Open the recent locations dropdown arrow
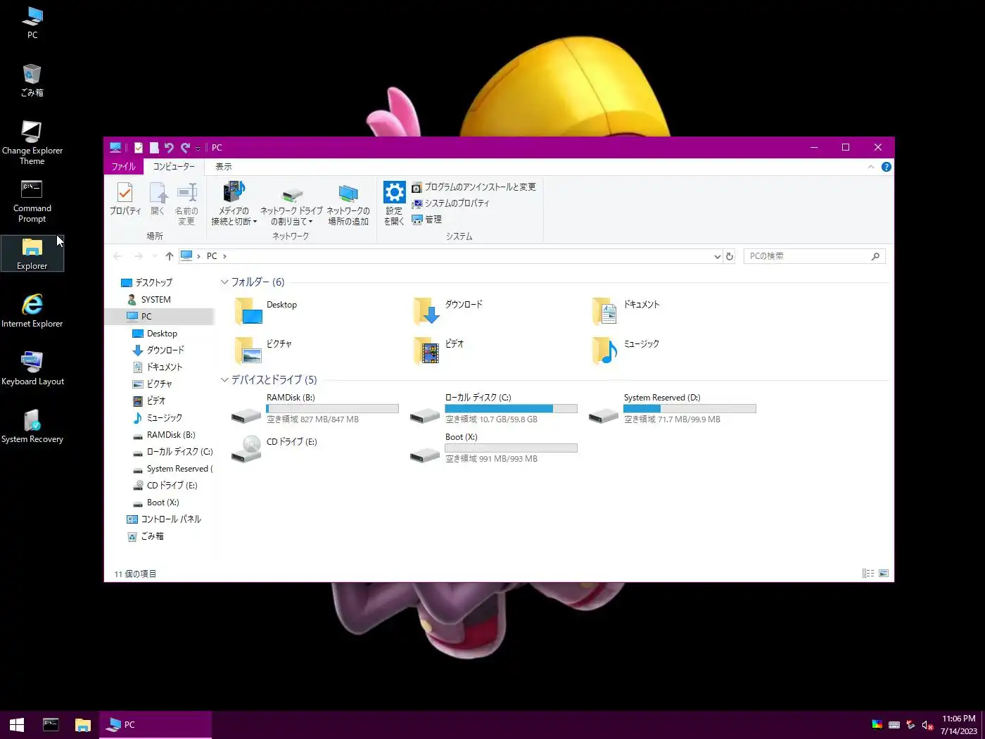 click(155, 256)
